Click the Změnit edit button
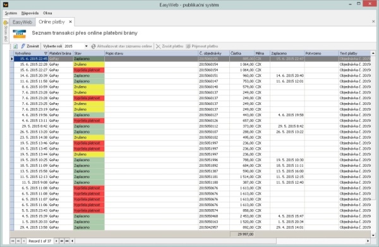This screenshot has width=379, height=247. point(30,46)
